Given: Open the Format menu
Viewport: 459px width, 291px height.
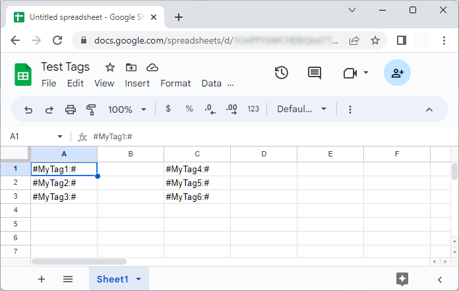Looking at the screenshot, I should tap(175, 83).
